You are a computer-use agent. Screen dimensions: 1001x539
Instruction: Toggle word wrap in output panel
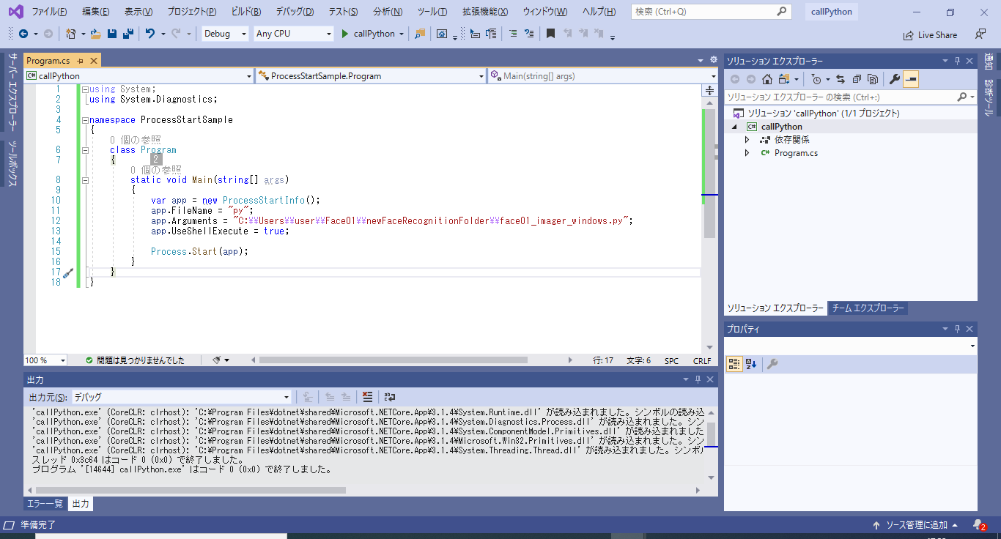(x=389, y=397)
